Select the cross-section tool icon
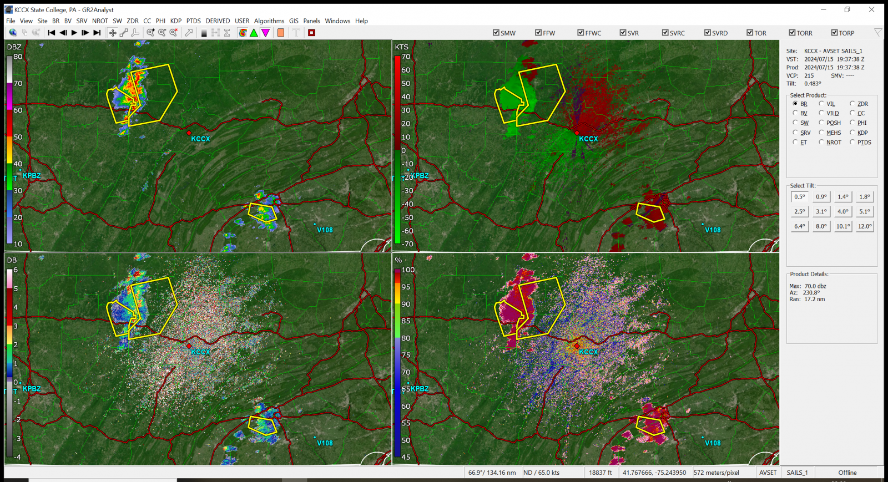This screenshot has width=888, height=482. click(x=135, y=33)
